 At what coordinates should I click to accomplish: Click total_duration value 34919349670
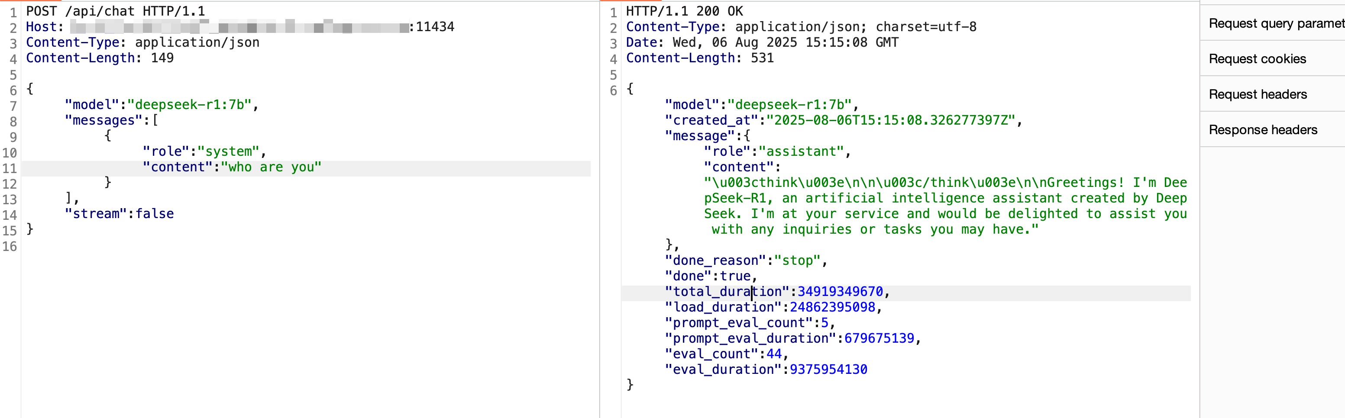click(840, 292)
